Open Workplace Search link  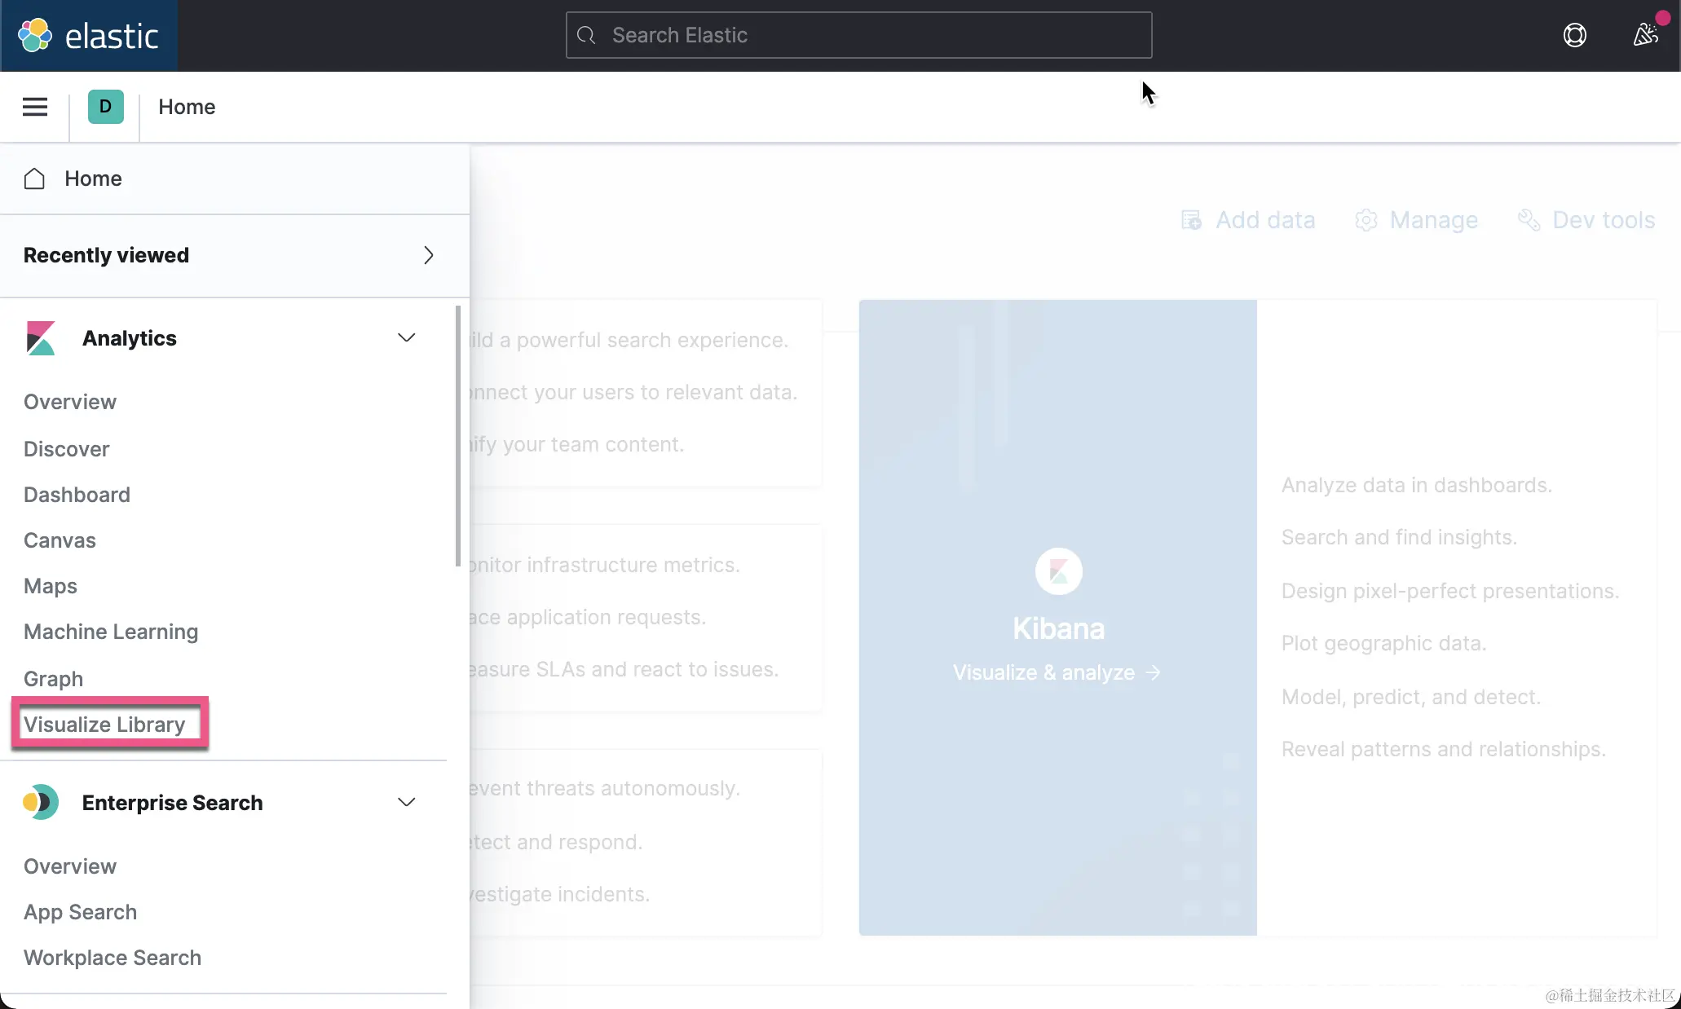pos(113,958)
